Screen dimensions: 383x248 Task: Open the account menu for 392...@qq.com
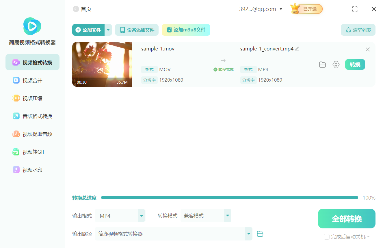[260, 9]
